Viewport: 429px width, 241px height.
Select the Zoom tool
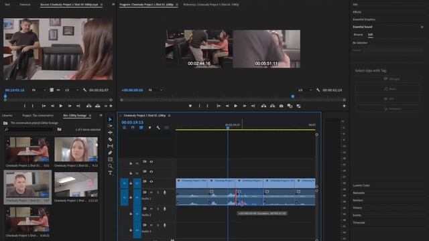point(110,166)
